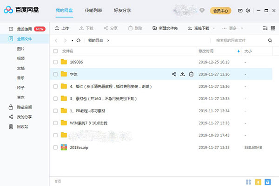The width and height of the screenshot is (279, 186).
Task: Click the 会员中心 button
Action: [221, 10]
